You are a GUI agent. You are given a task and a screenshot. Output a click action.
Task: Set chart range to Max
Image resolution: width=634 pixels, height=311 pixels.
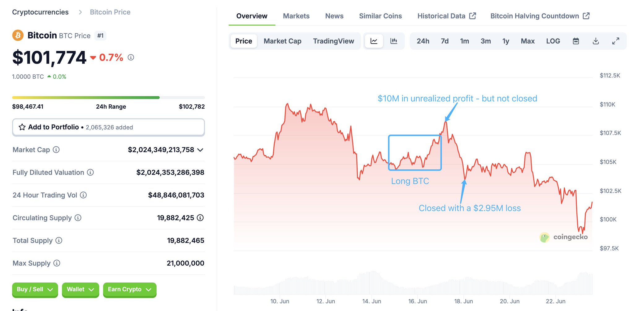click(x=528, y=41)
